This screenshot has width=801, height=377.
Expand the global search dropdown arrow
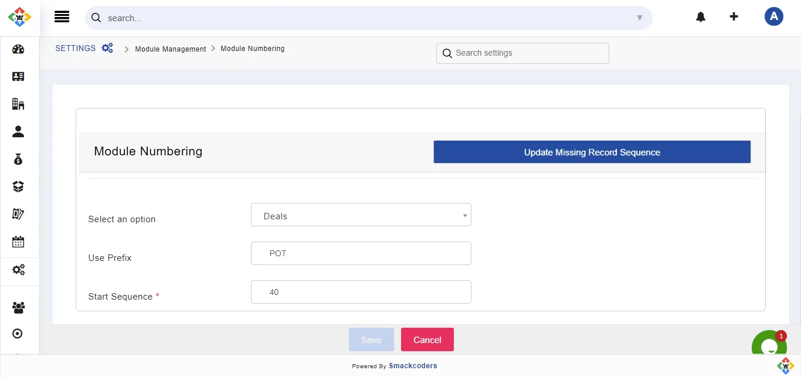click(x=640, y=18)
